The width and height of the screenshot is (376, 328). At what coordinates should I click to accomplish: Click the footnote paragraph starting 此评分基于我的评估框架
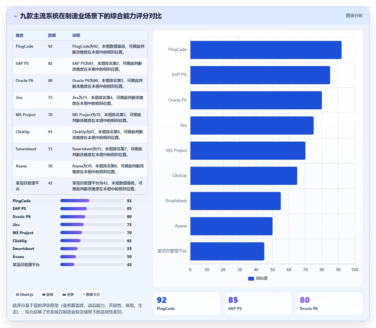77,309
